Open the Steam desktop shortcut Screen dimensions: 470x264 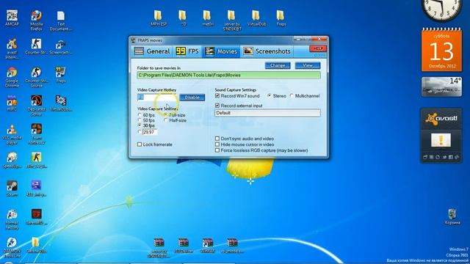12,188
